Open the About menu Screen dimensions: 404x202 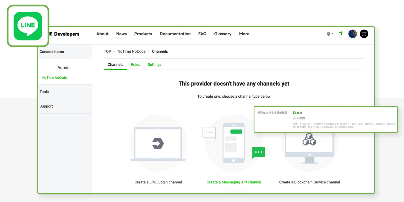[102, 34]
